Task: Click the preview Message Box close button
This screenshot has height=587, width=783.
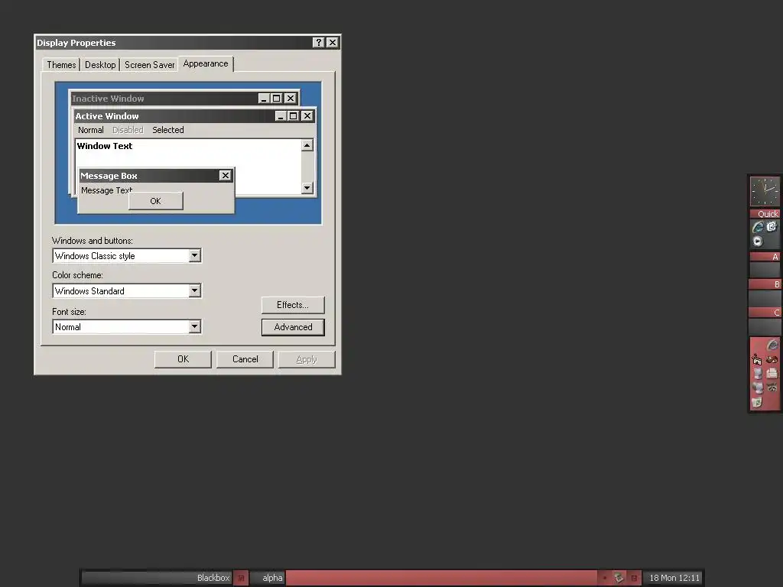Action: coord(226,175)
